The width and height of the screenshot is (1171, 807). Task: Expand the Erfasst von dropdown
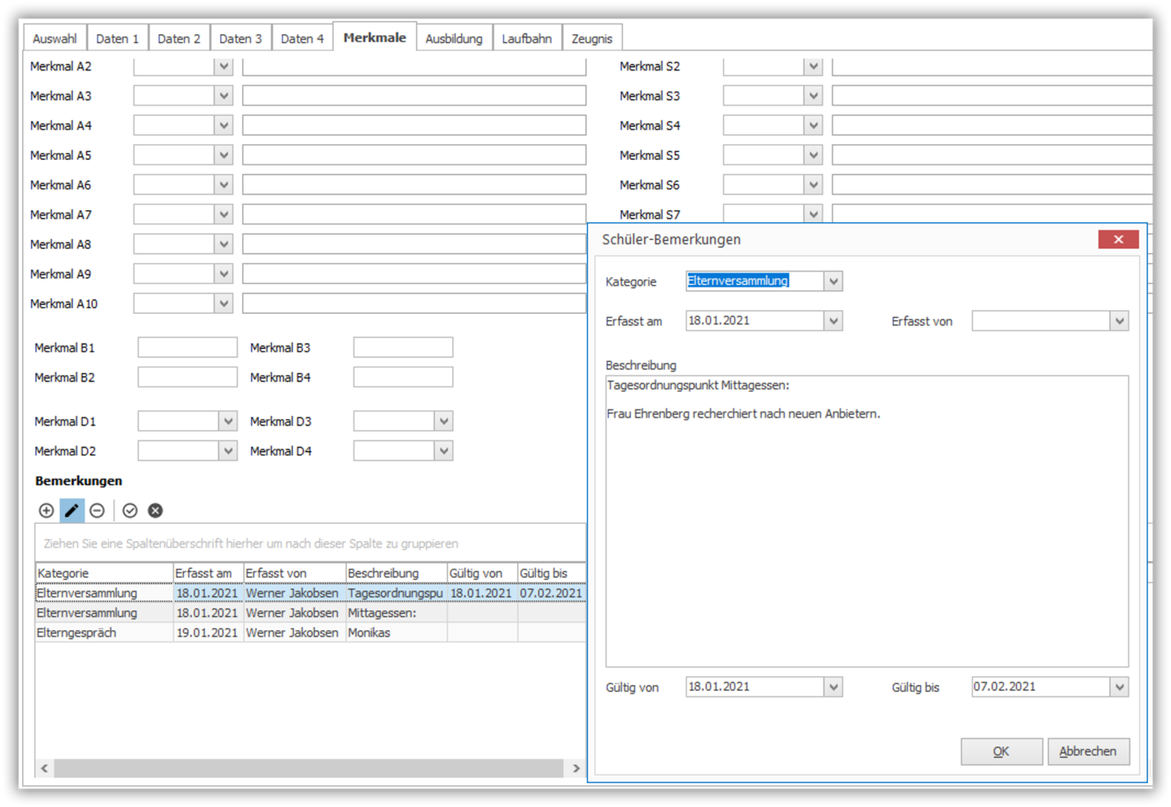[x=1119, y=321]
